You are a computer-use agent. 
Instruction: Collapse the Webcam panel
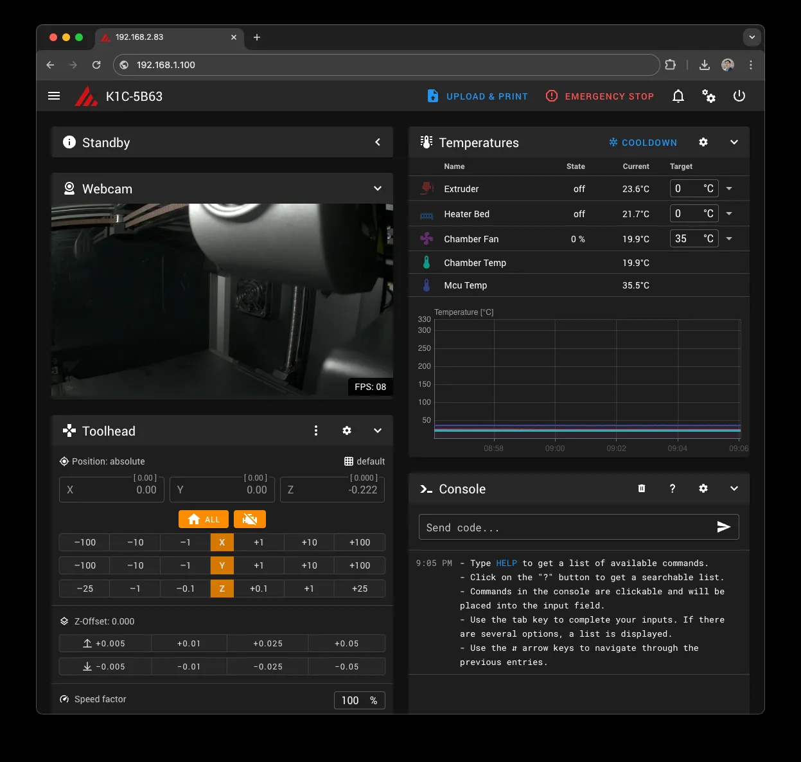(377, 188)
